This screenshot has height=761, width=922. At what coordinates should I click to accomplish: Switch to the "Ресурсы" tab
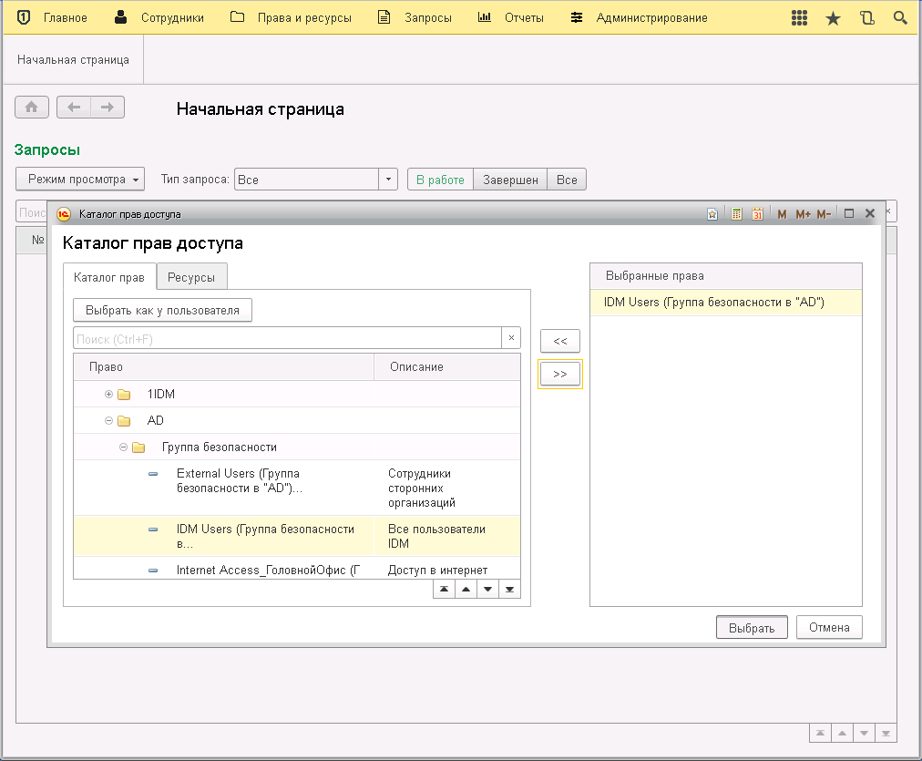[x=191, y=277]
